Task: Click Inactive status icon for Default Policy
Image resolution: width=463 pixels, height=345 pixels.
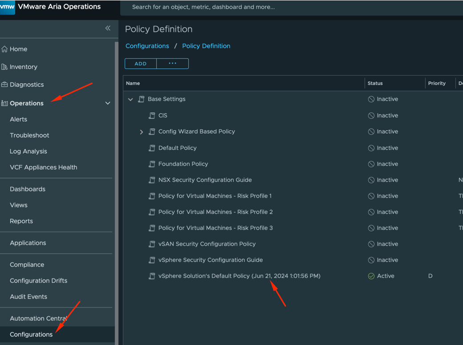Action: (371, 148)
